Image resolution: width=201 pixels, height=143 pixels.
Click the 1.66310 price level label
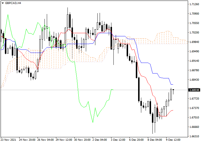coord(194,136)
